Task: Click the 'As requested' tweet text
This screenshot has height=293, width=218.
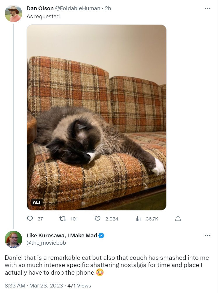Action: click(x=43, y=17)
